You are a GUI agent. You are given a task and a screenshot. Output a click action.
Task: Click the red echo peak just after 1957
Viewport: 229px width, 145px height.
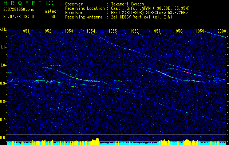pos(165,74)
